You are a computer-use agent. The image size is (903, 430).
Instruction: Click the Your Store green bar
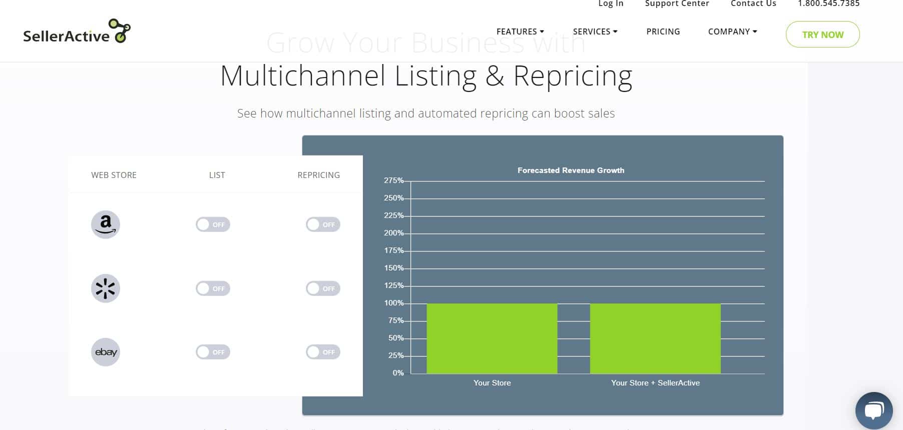tap(492, 338)
